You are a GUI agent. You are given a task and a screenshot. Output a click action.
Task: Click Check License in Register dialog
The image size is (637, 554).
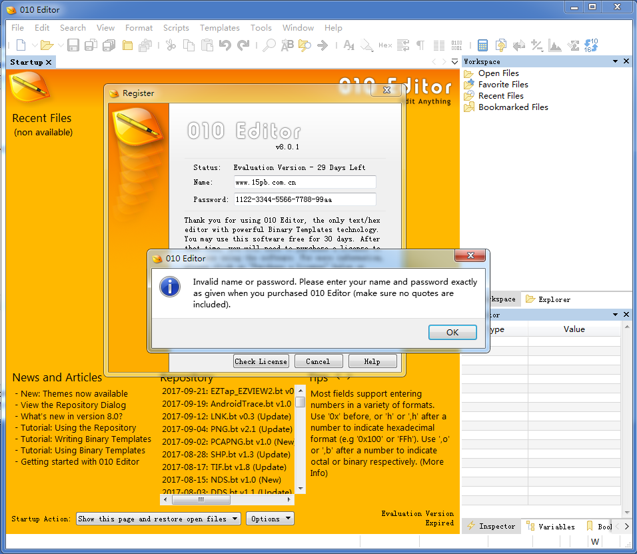click(x=261, y=361)
